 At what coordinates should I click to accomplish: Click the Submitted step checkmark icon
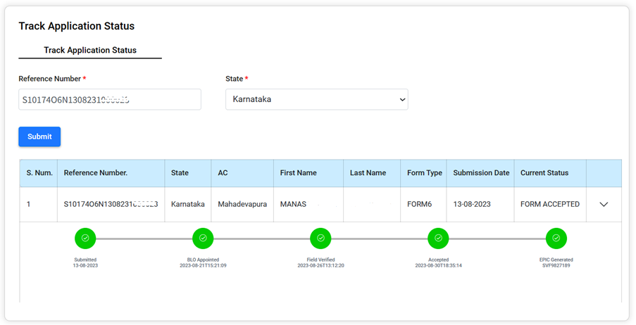tap(85, 238)
